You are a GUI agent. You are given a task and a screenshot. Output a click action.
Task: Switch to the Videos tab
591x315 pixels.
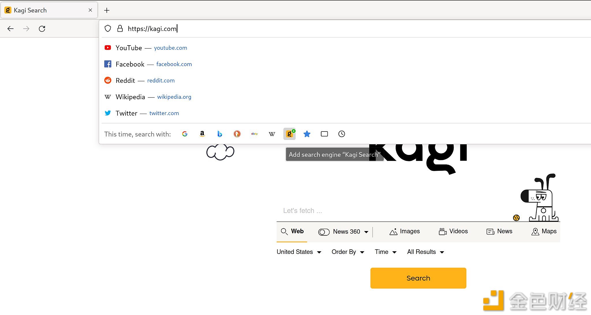(x=453, y=231)
